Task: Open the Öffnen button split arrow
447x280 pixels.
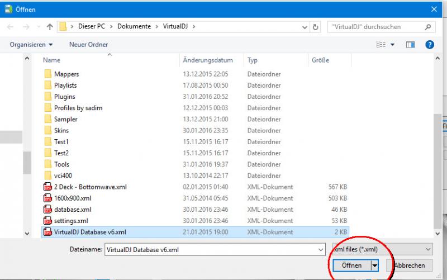Action: click(374, 265)
